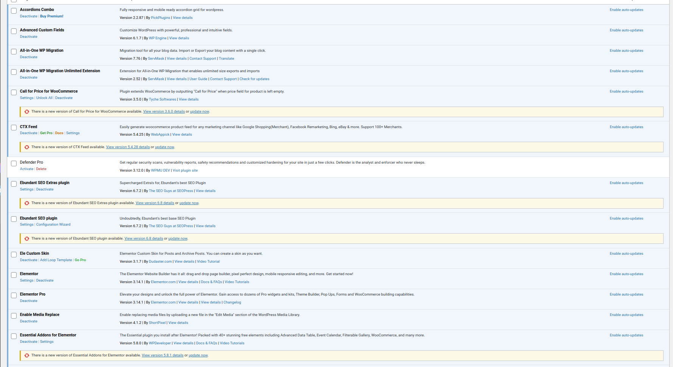Activate the Defender Pro plugin
Screen dimensions: 673x367
click(x=26, y=169)
